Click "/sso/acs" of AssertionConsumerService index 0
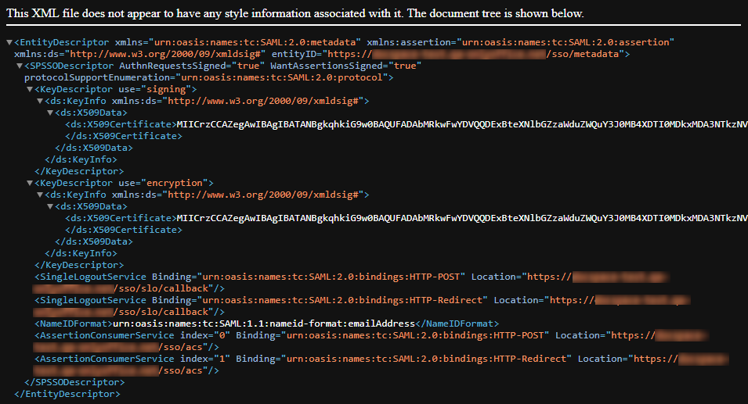 (x=181, y=347)
